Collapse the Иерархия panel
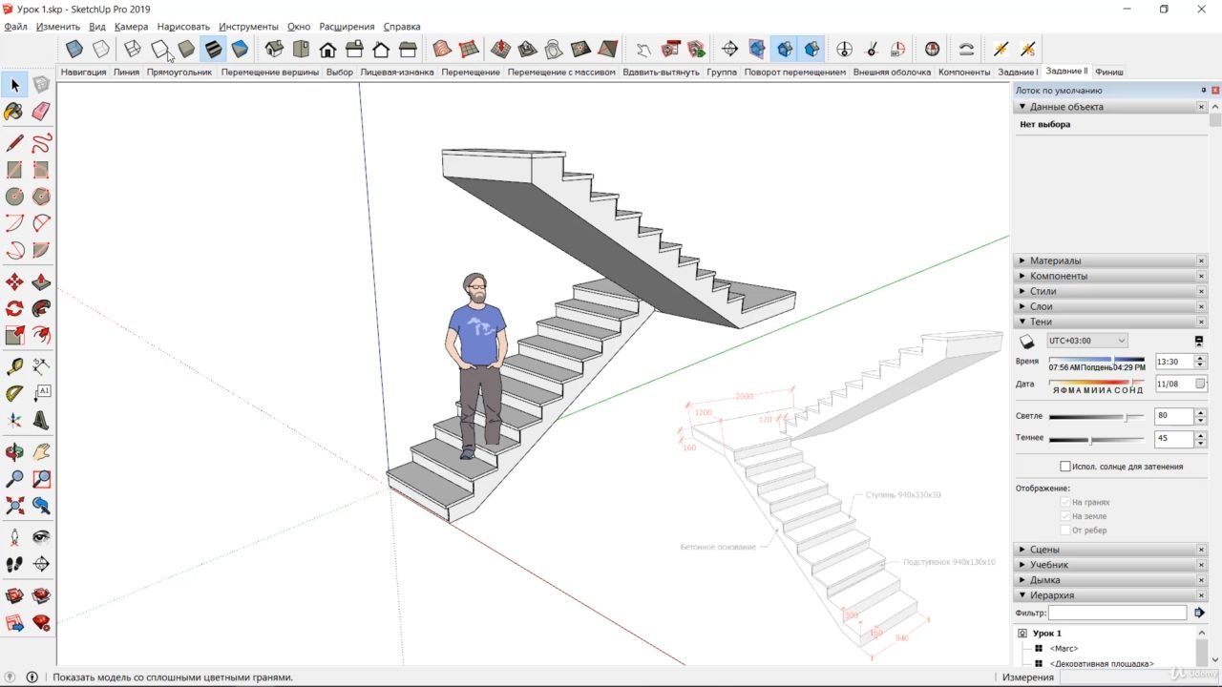1222x687 pixels. tap(1022, 595)
